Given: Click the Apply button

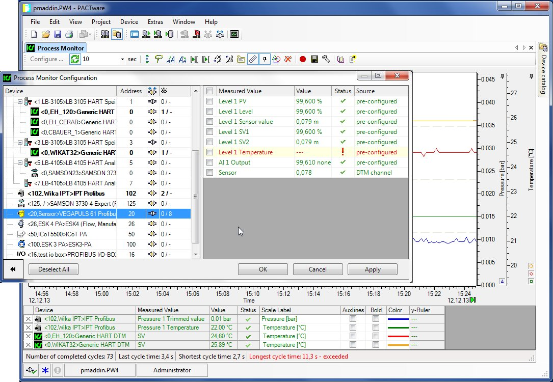Looking at the screenshot, I should 372,269.
